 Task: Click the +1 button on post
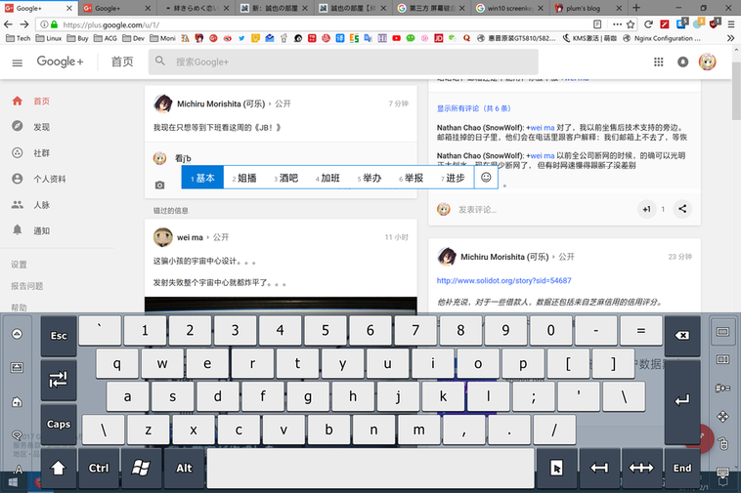coord(646,209)
